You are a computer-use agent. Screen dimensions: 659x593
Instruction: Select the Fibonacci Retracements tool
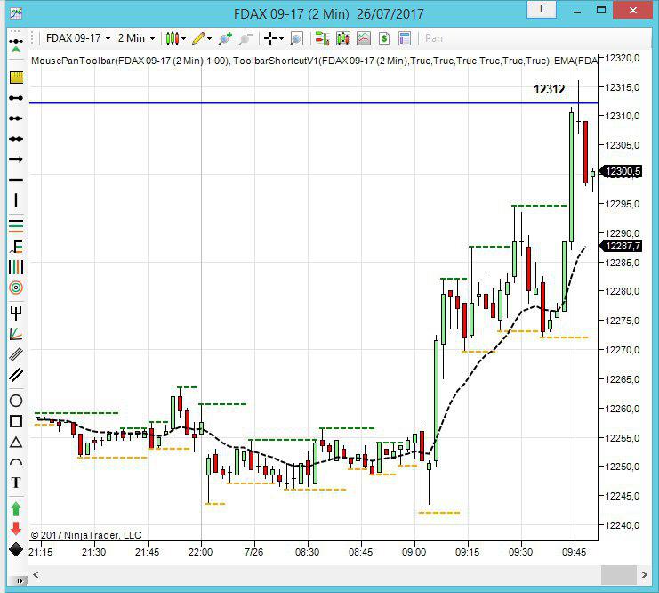(x=16, y=226)
